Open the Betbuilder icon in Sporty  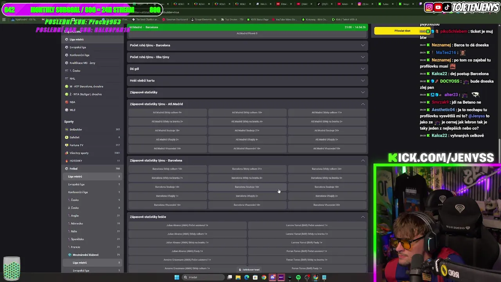pyautogui.click(x=67, y=130)
